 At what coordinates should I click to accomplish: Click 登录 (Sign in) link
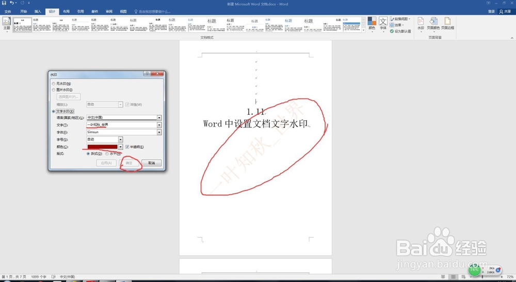pyautogui.click(x=491, y=11)
